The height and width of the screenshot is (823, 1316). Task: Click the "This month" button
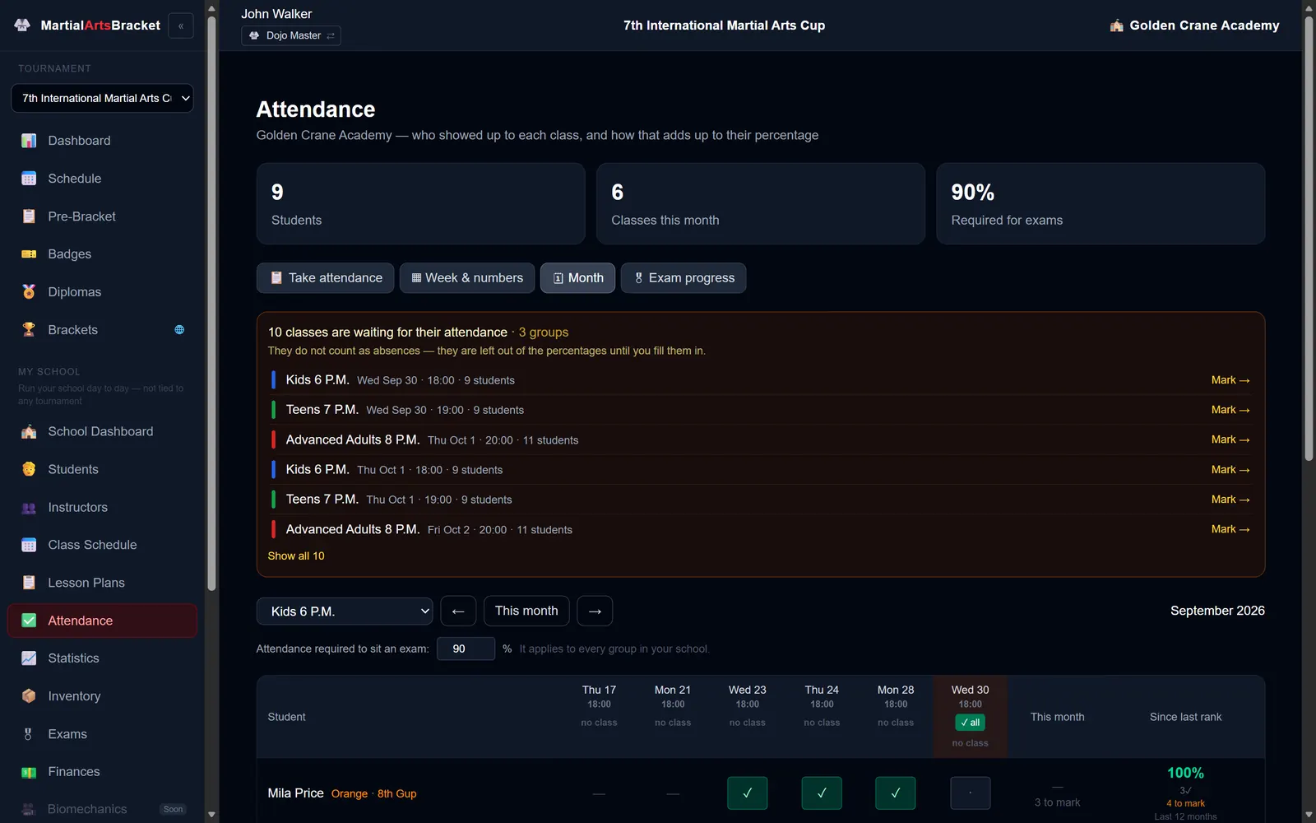(526, 611)
